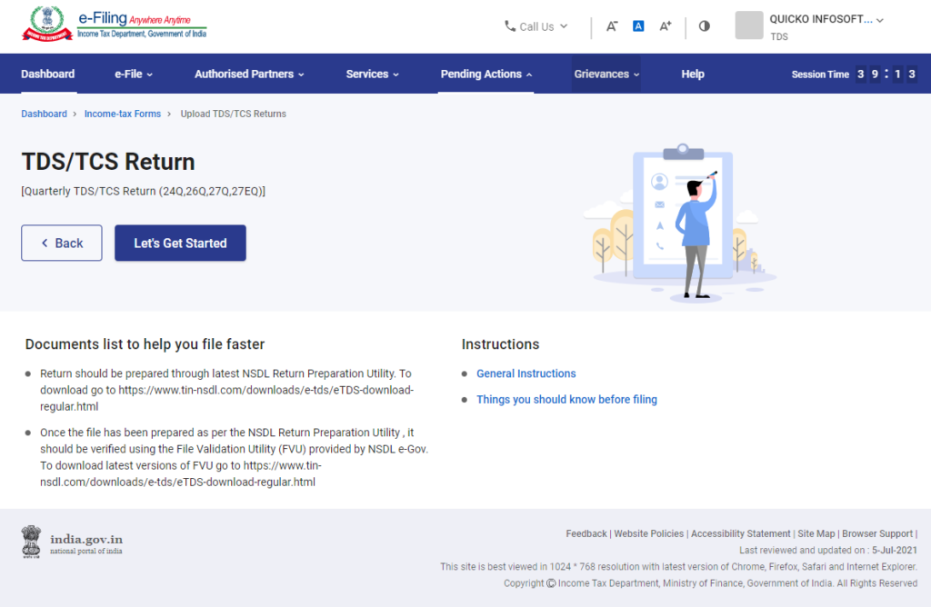Click the Call Us phone icon

(510, 26)
